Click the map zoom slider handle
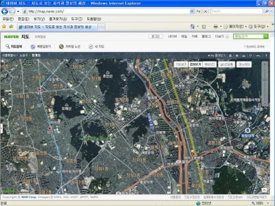Screen dimensions: 275x206 [264, 79]
